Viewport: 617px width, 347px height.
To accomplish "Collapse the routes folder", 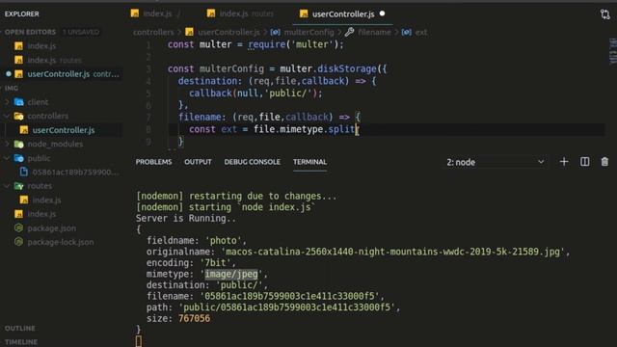I will pos(40,186).
